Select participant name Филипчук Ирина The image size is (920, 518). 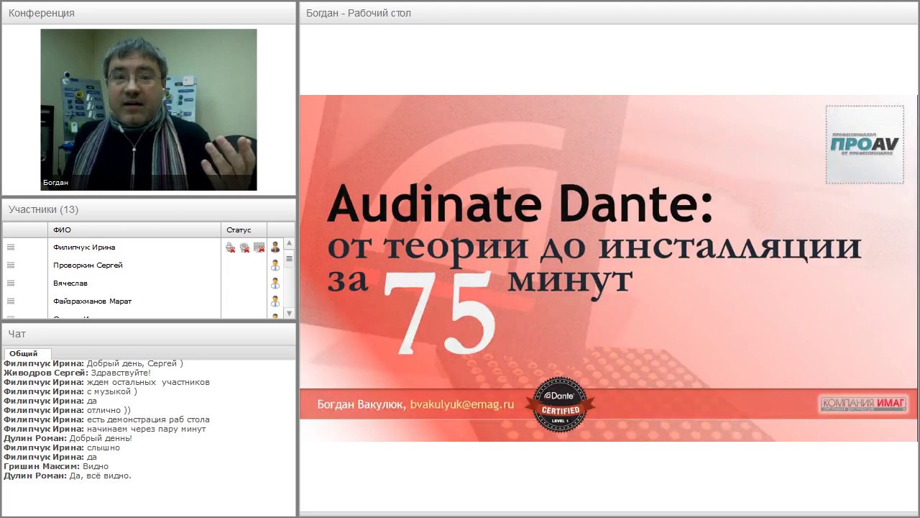click(x=84, y=247)
